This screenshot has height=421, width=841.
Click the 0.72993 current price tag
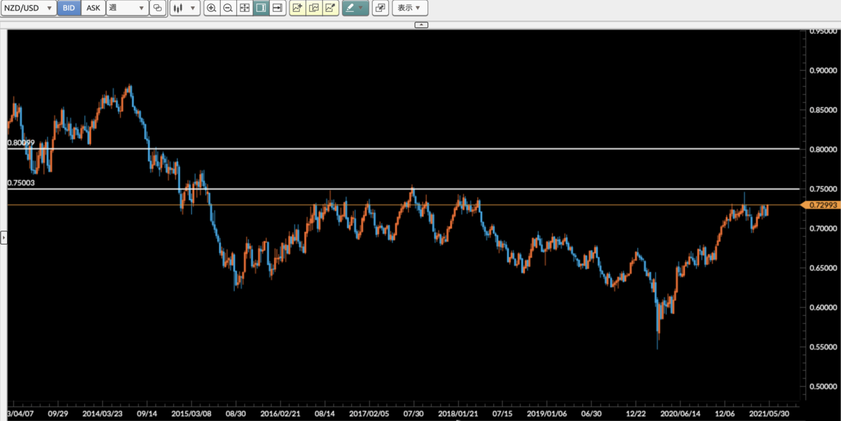coord(821,205)
